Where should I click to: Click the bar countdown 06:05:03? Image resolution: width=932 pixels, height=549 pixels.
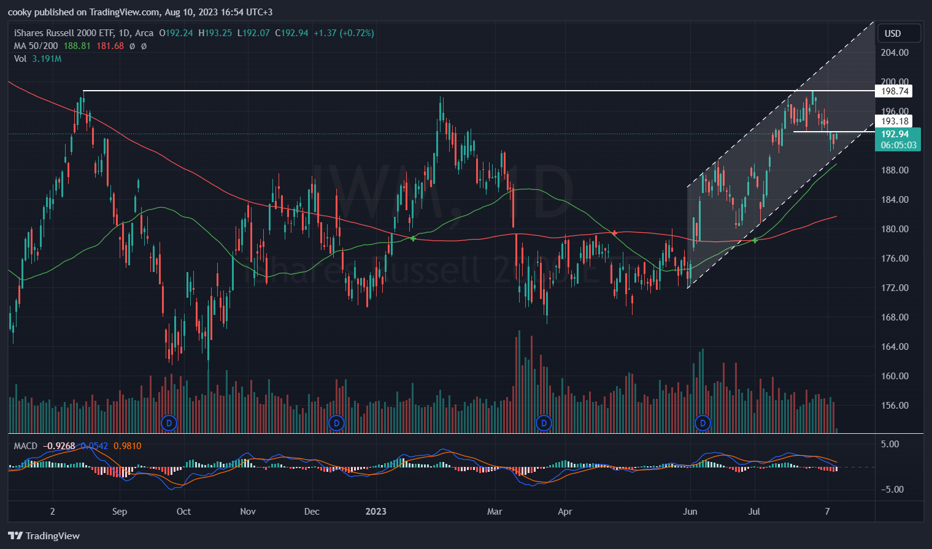pos(898,145)
